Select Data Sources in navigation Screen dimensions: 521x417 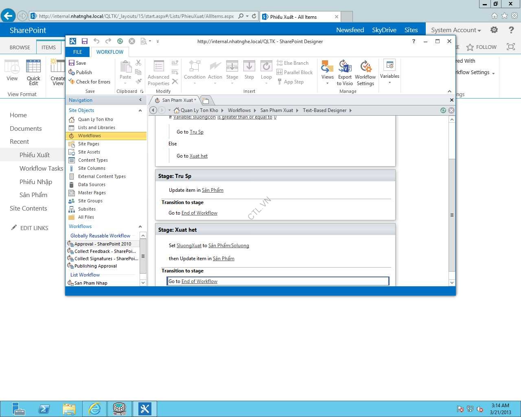pyautogui.click(x=92, y=184)
